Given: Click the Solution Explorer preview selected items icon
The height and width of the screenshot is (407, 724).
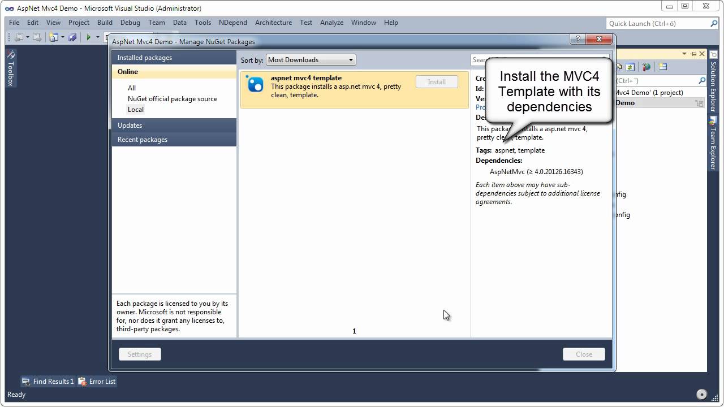Looking at the screenshot, I should [663, 67].
